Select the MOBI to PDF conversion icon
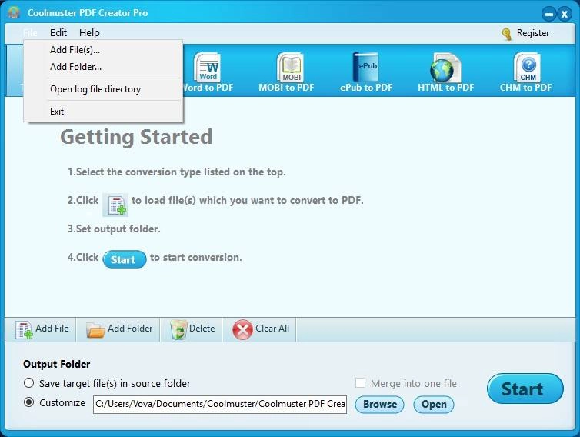Image resolution: width=580 pixels, height=437 pixels. click(x=290, y=68)
